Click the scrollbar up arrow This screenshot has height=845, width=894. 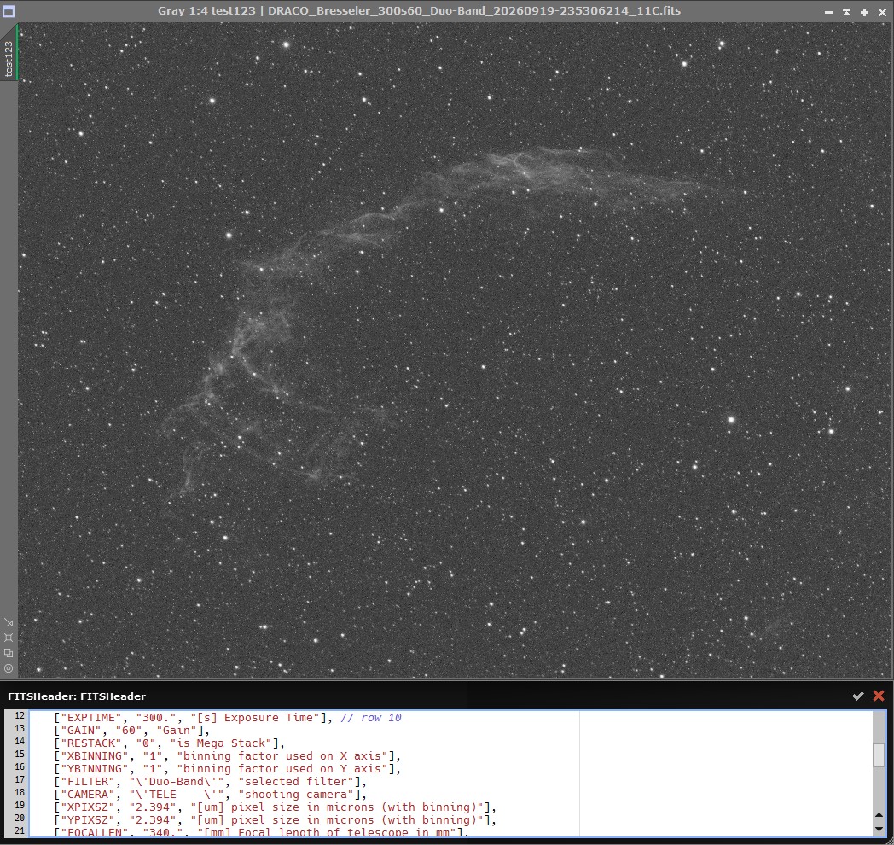point(879,815)
